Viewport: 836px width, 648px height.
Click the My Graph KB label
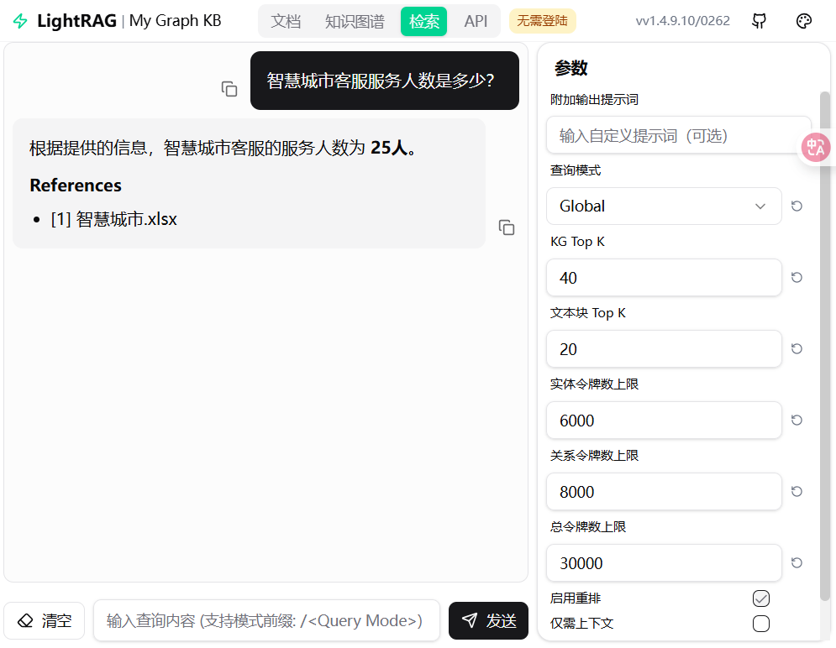click(x=175, y=21)
